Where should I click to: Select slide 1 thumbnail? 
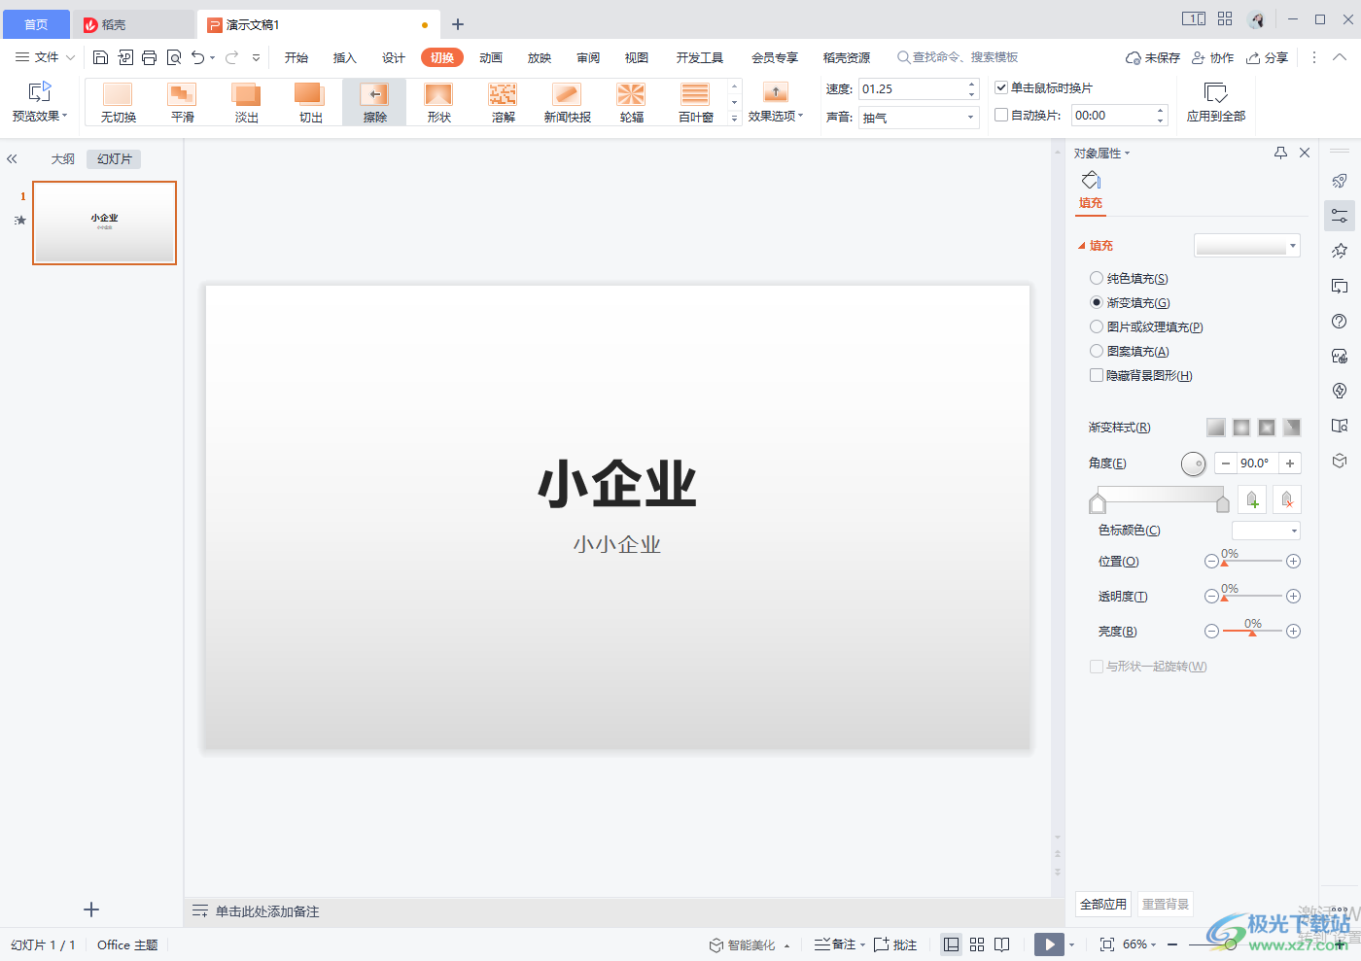[105, 223]
